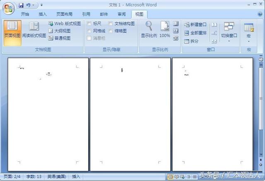Click 新建窗口 new window
This screenshot has width=265, height=181.
(195, 24)
